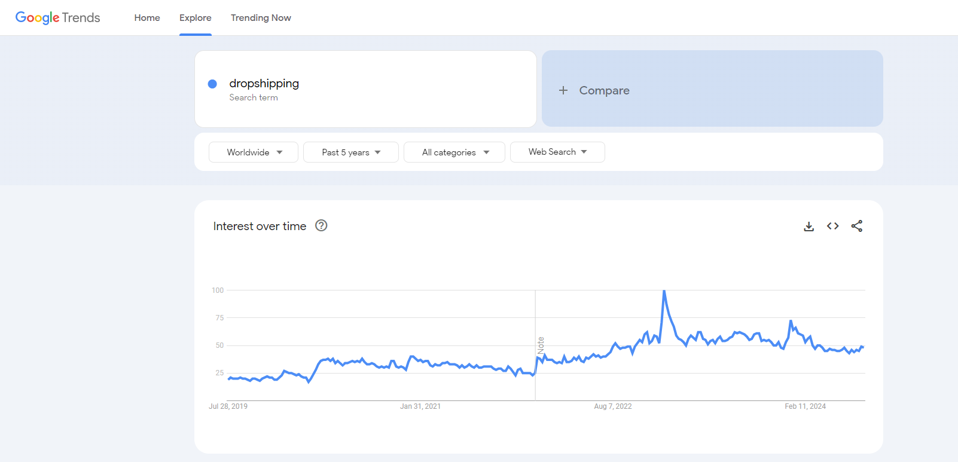Click the Note marker on the chart
This screenshot has width=958, height=462.
(541, 345)
